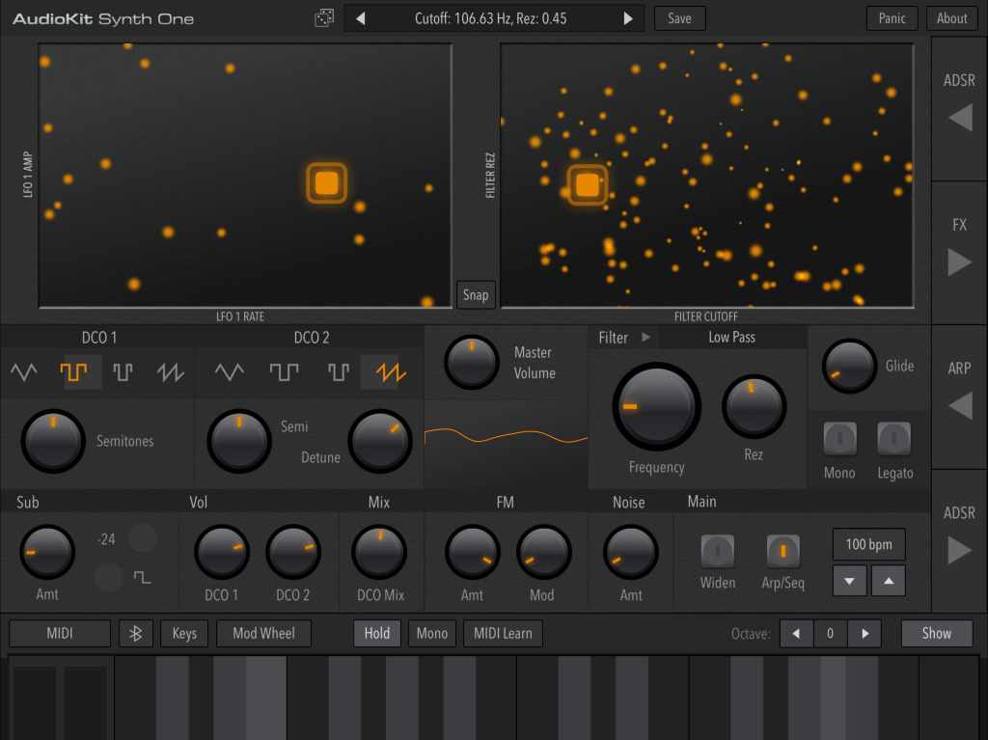Viewport: 988px width, 740px height.
Task: Select DCO 2 triangle waveform icon
Action: coord(230,372)
